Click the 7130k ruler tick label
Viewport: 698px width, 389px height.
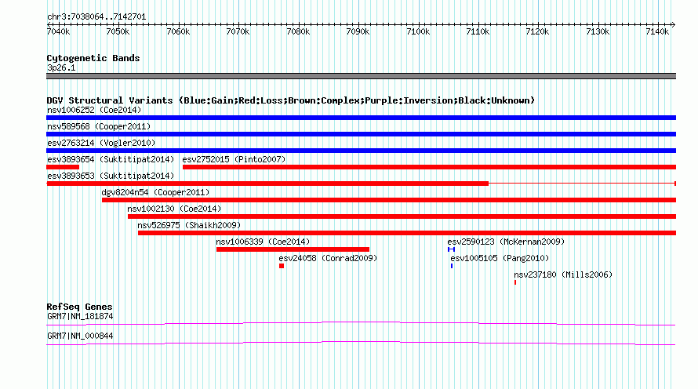tap(598, 31)
